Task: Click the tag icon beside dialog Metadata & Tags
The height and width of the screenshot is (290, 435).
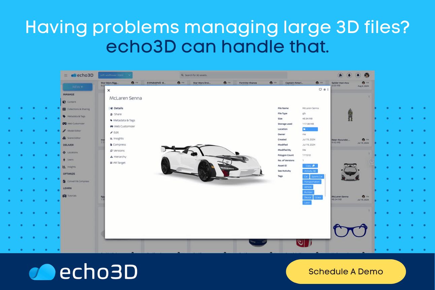Action: pos(111,120)
